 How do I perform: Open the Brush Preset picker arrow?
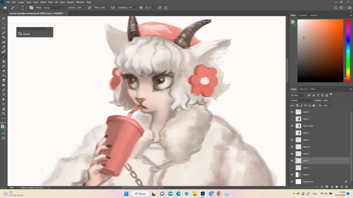tap(27, 8)
